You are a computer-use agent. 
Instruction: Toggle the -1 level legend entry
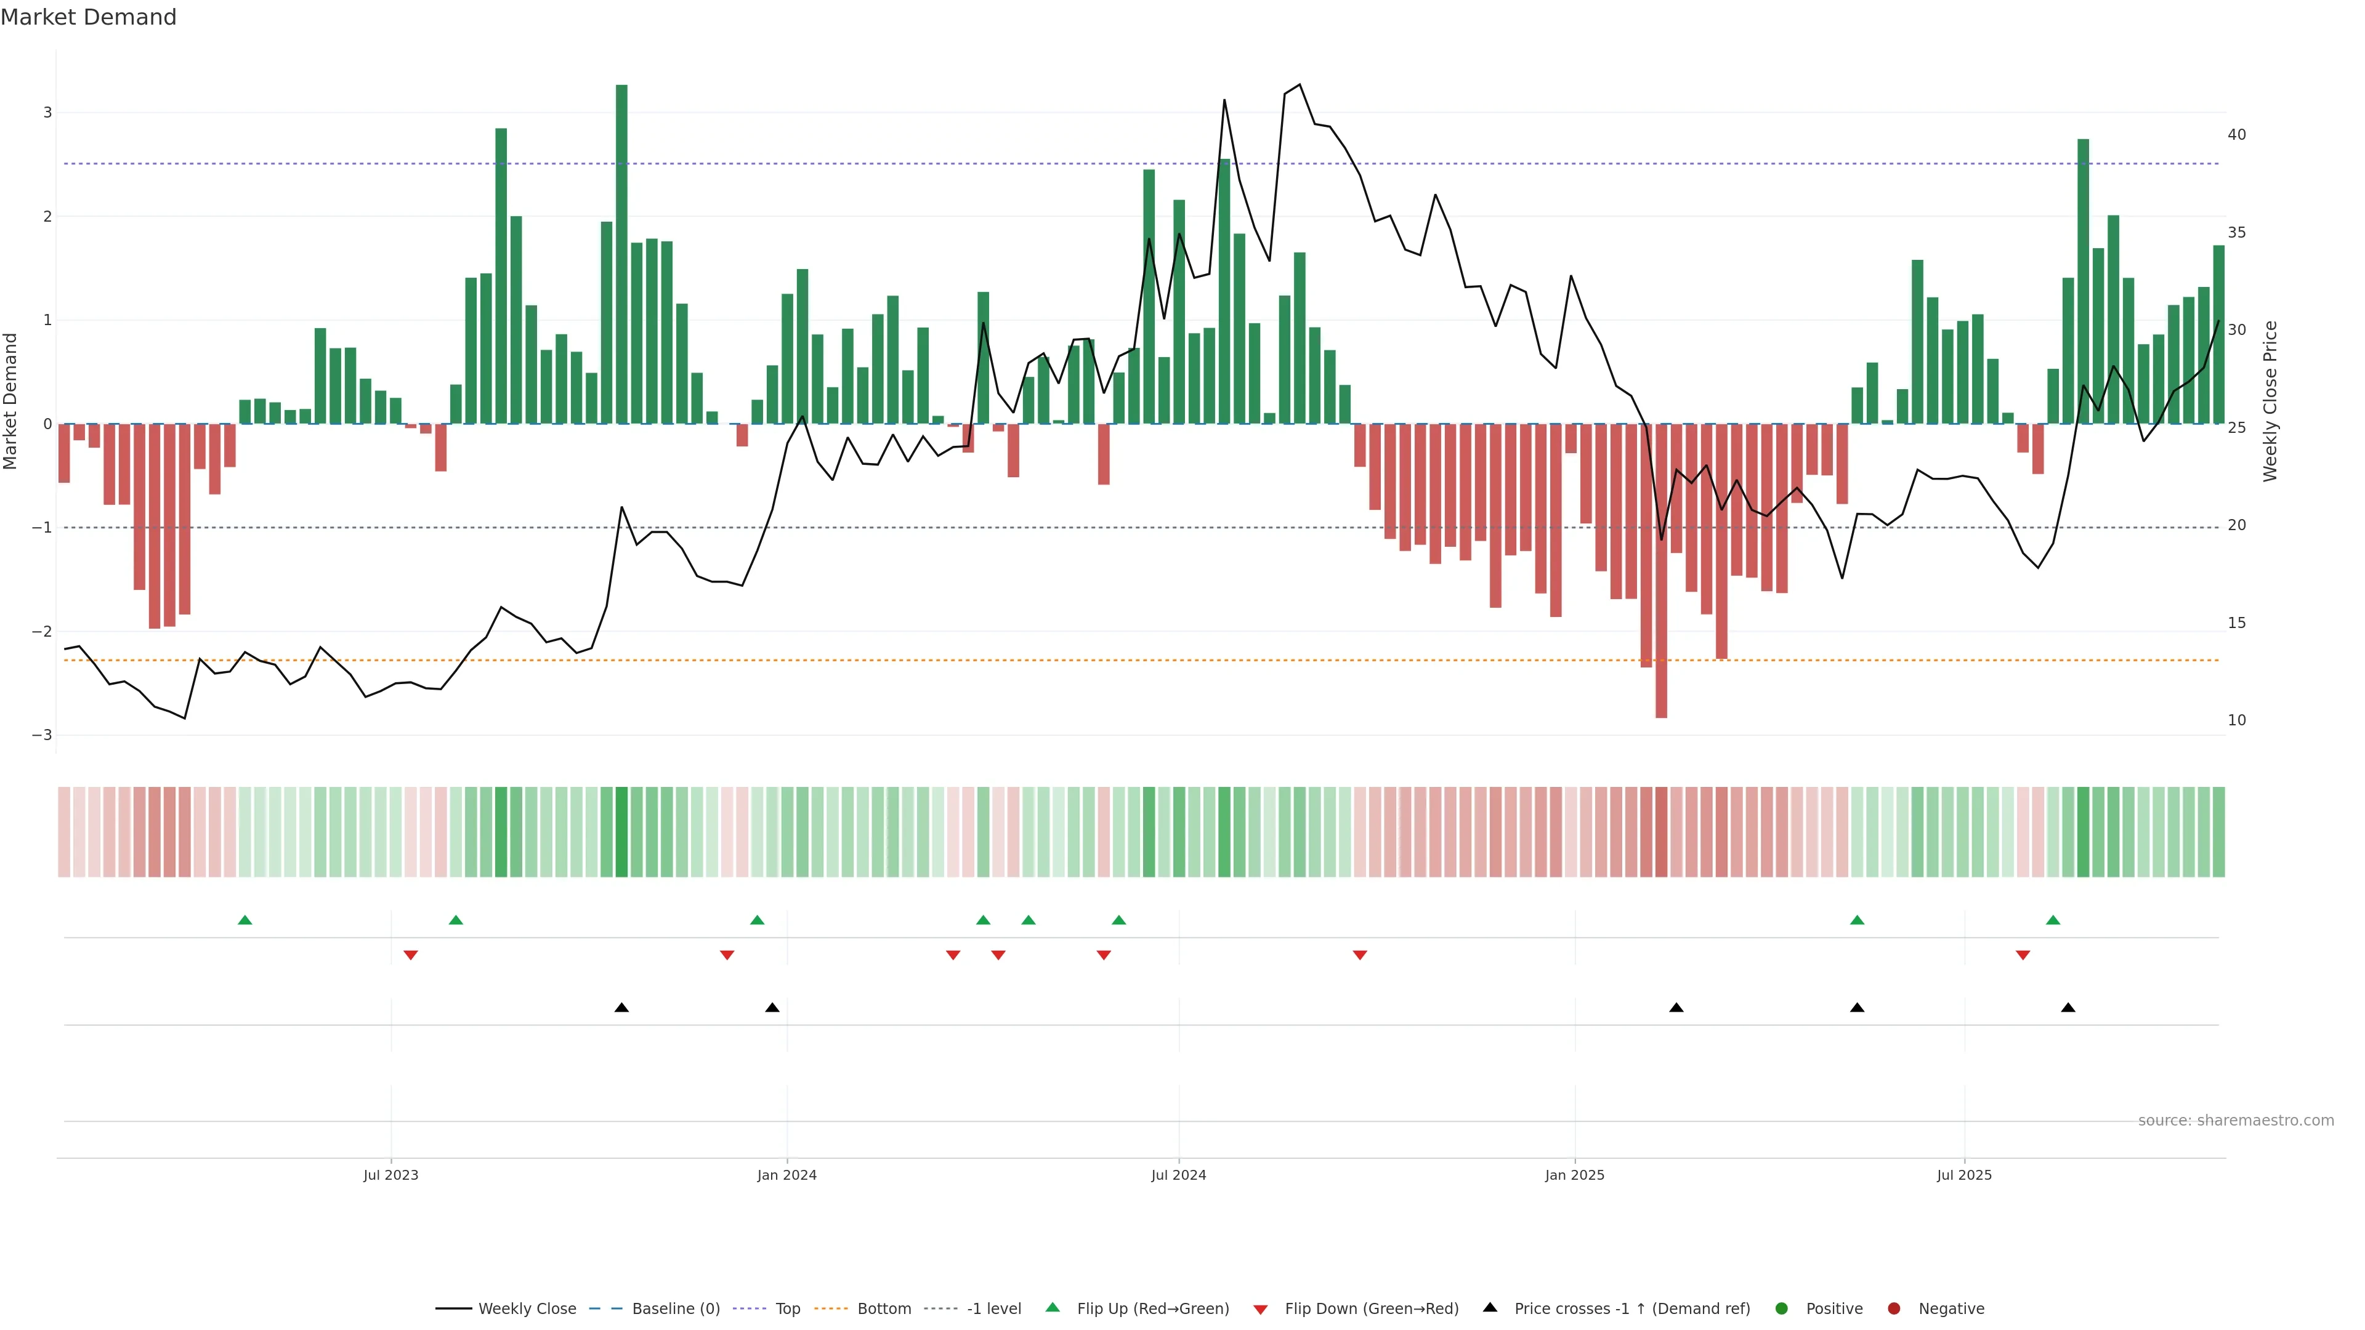[993, 1309]
